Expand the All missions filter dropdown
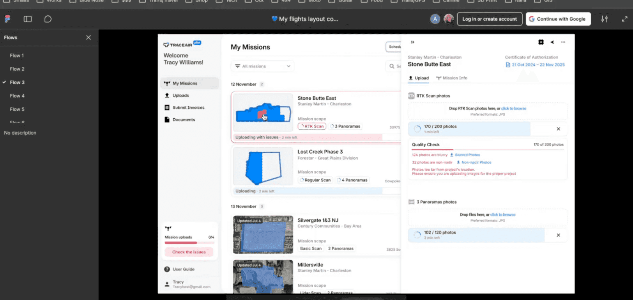Viewport: 633px width, 300px height. [x=262, y=66]
